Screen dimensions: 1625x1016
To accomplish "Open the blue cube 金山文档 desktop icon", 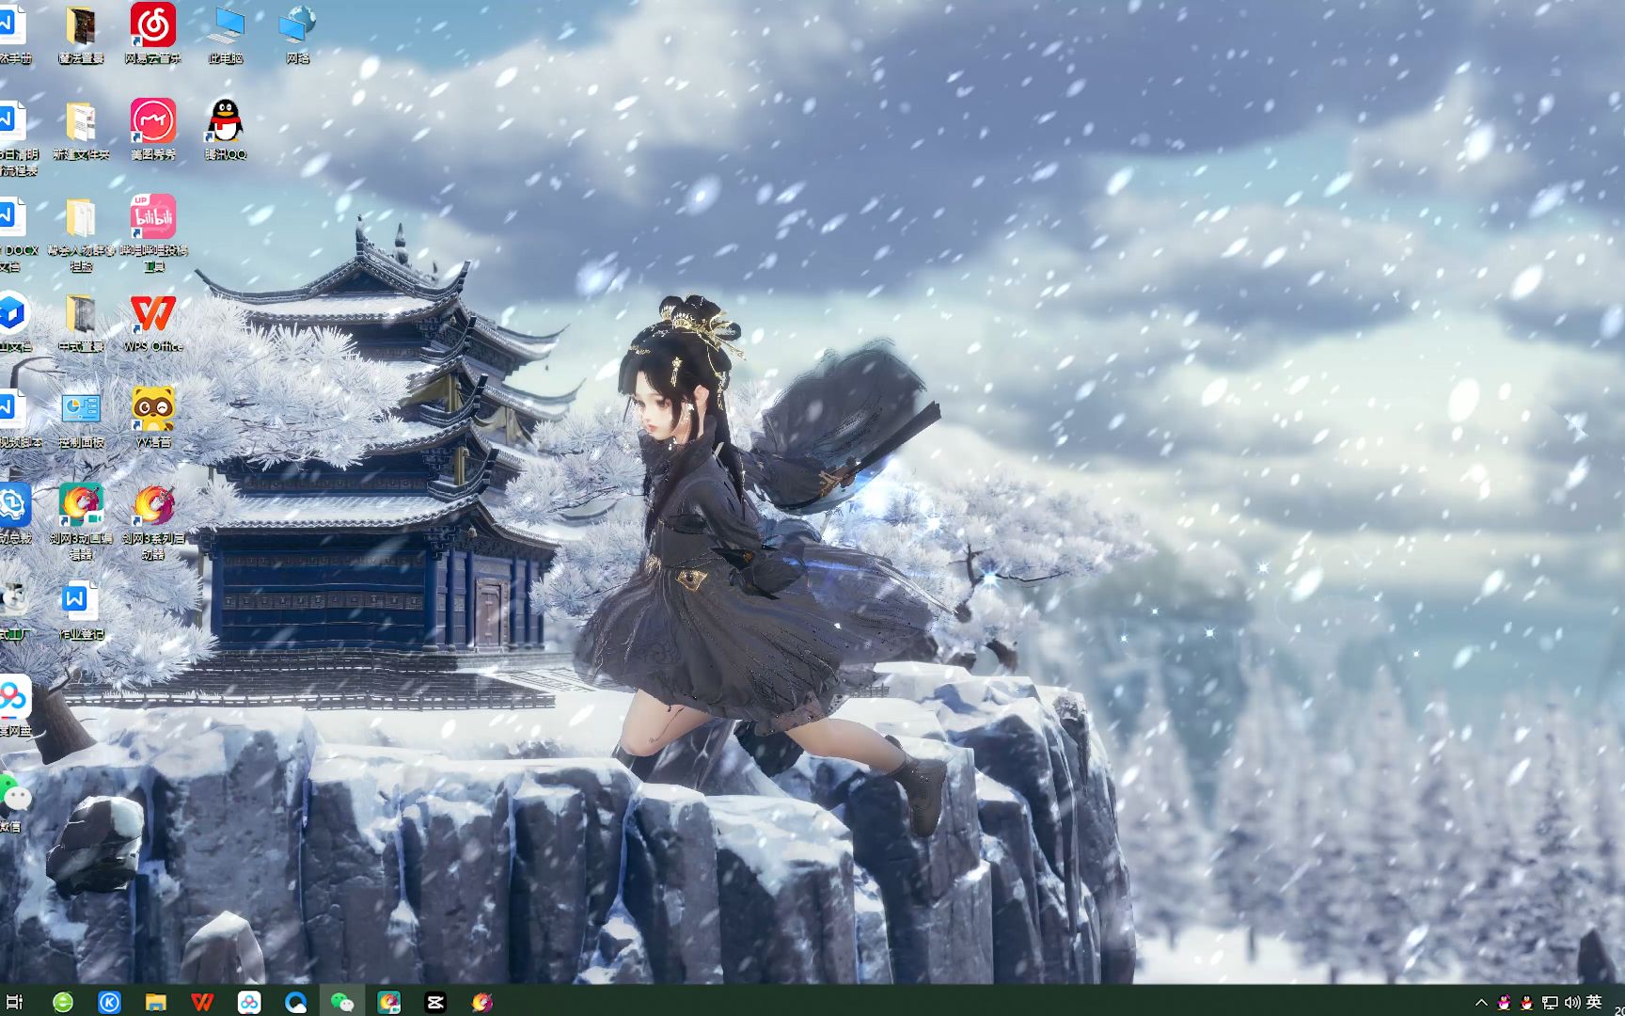I will pos(13,322).
